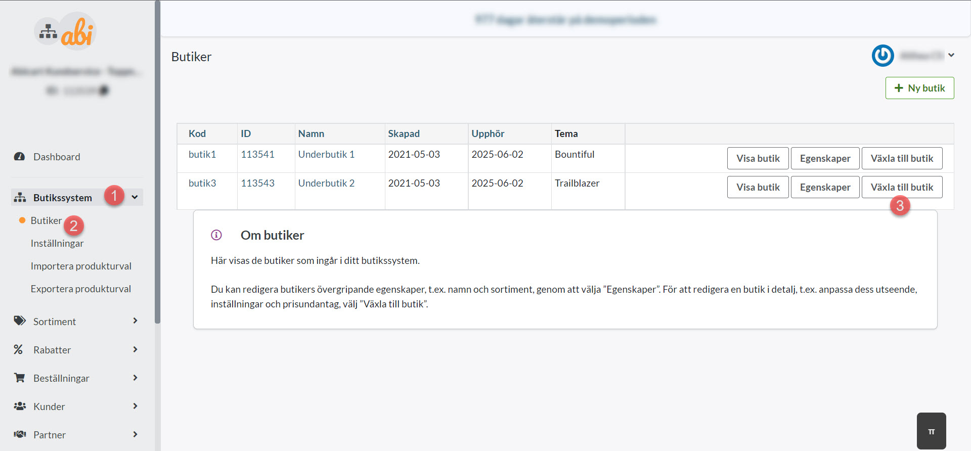971x451 pixels.
Task: Click the info icon beside Om butiker
Action: coord(216,235)
